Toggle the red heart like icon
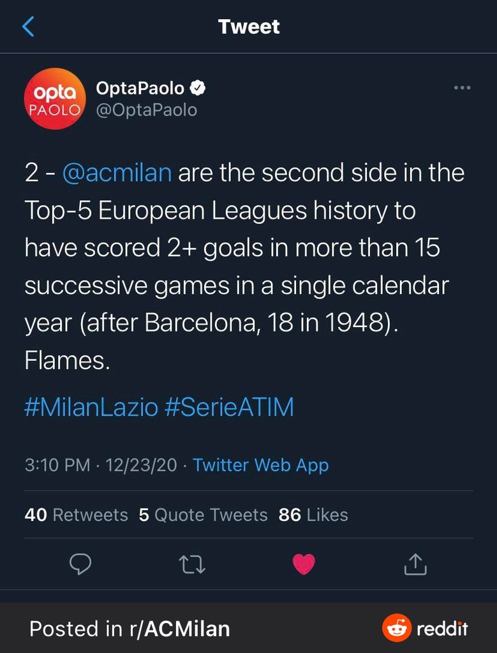This screenshot has width=497, height=653. point(304,564)
